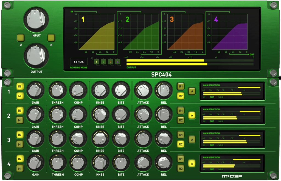Toggle the M button for band 3
This screenshot has width=281, height=181.
20,145
